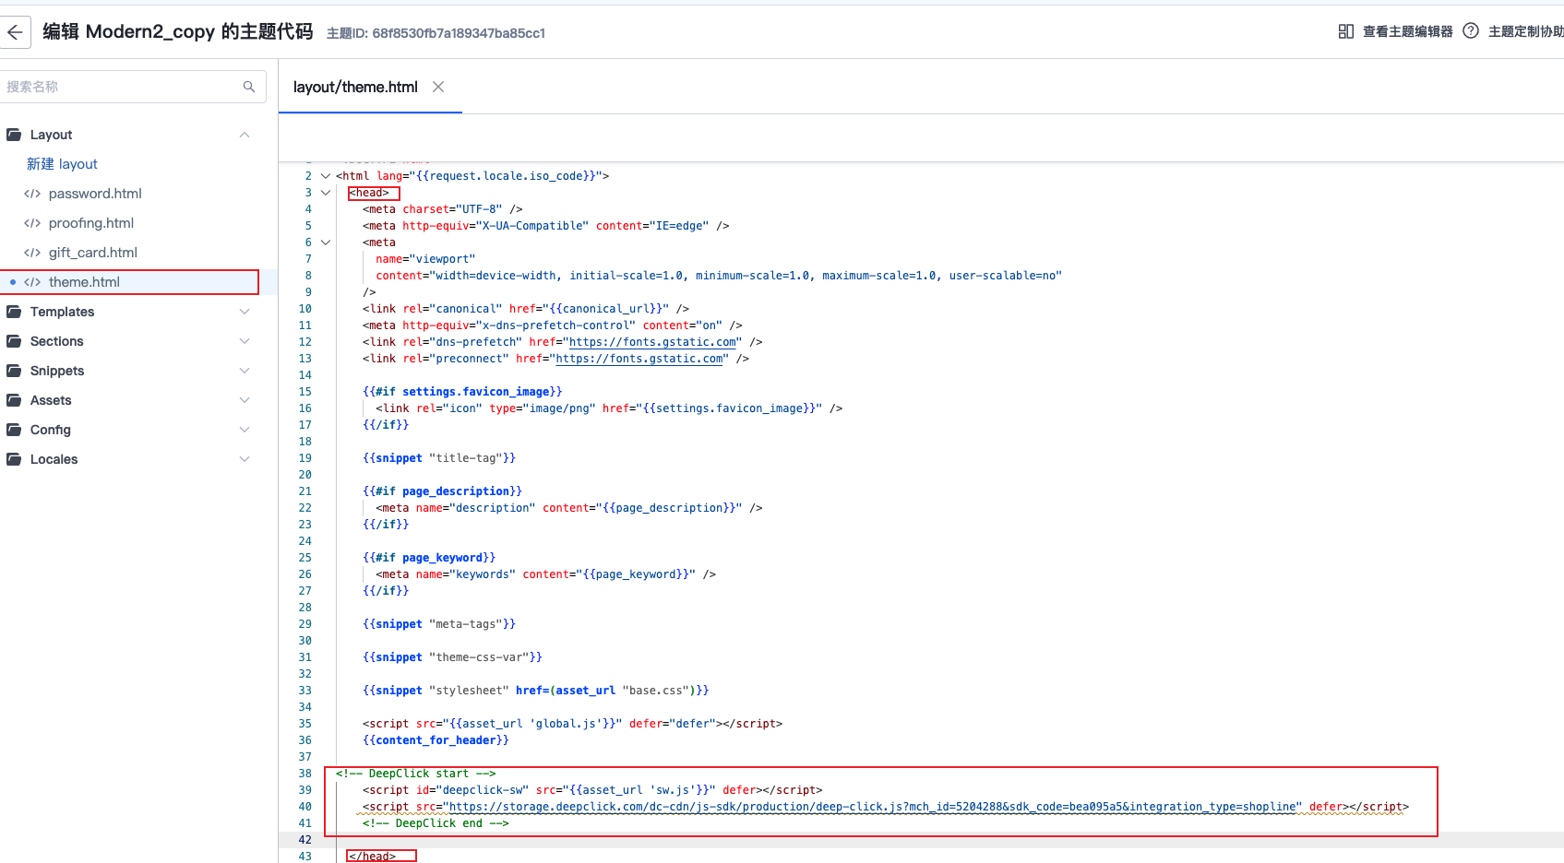
Task: Collapse the Layout folder chevron
Action: click(x=245, y=135)
